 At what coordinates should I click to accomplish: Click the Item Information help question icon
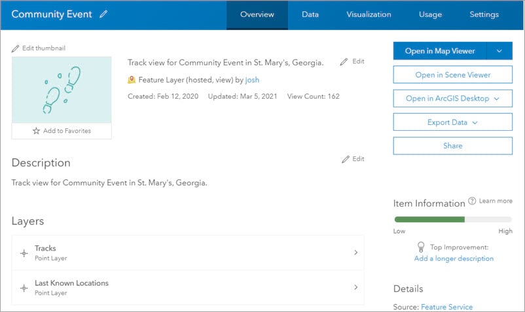coord(472,201)
